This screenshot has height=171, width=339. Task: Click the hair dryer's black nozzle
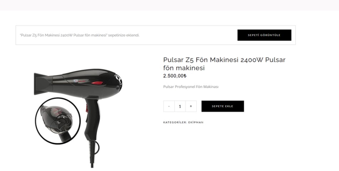pyautogui.click(x=41, y=84)
